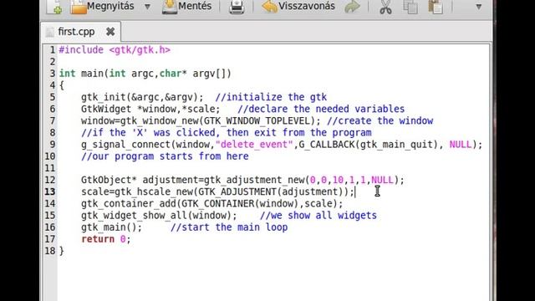The image size is (535, 301).
Task: Click '//declare the needed variables' comment
Action: 321,109
